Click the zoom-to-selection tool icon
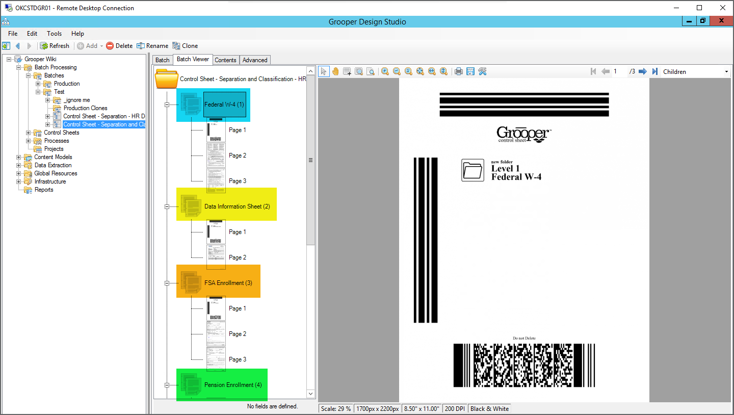Screen dimensions: 734x415 point(359,71)
